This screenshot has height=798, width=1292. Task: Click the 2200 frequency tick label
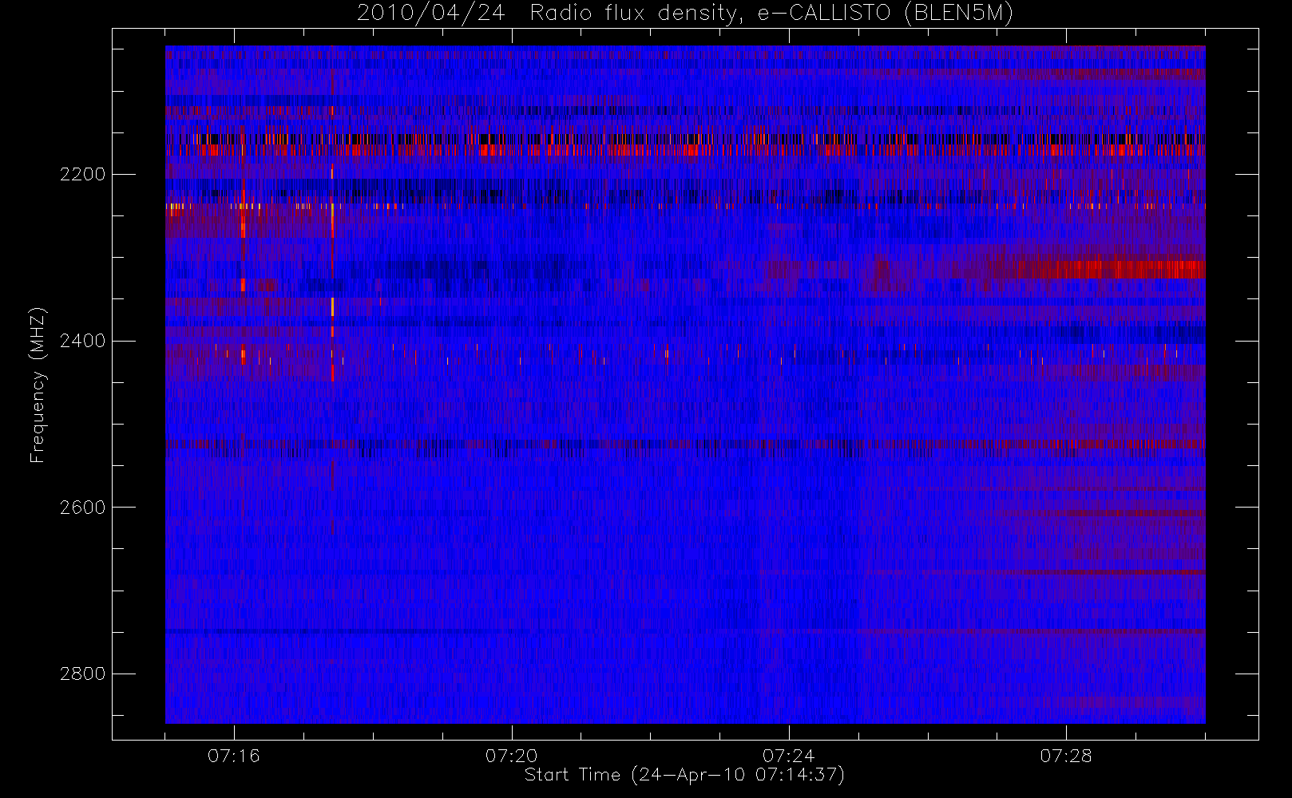click(x=83, y=174)
